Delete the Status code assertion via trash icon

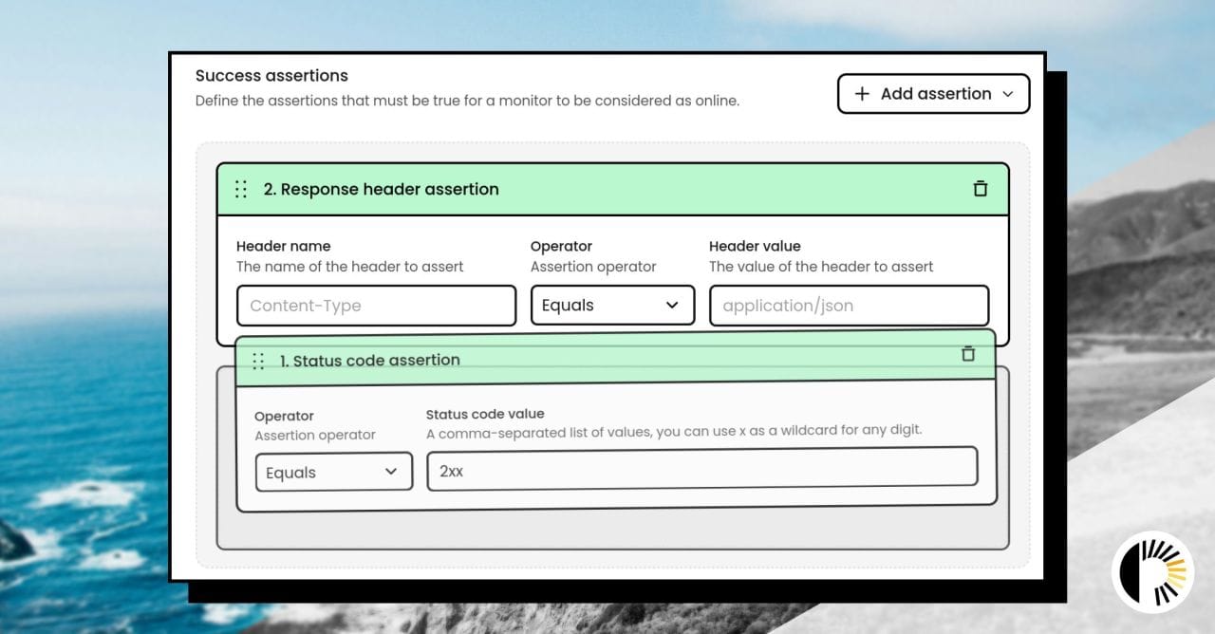(968, 353)
